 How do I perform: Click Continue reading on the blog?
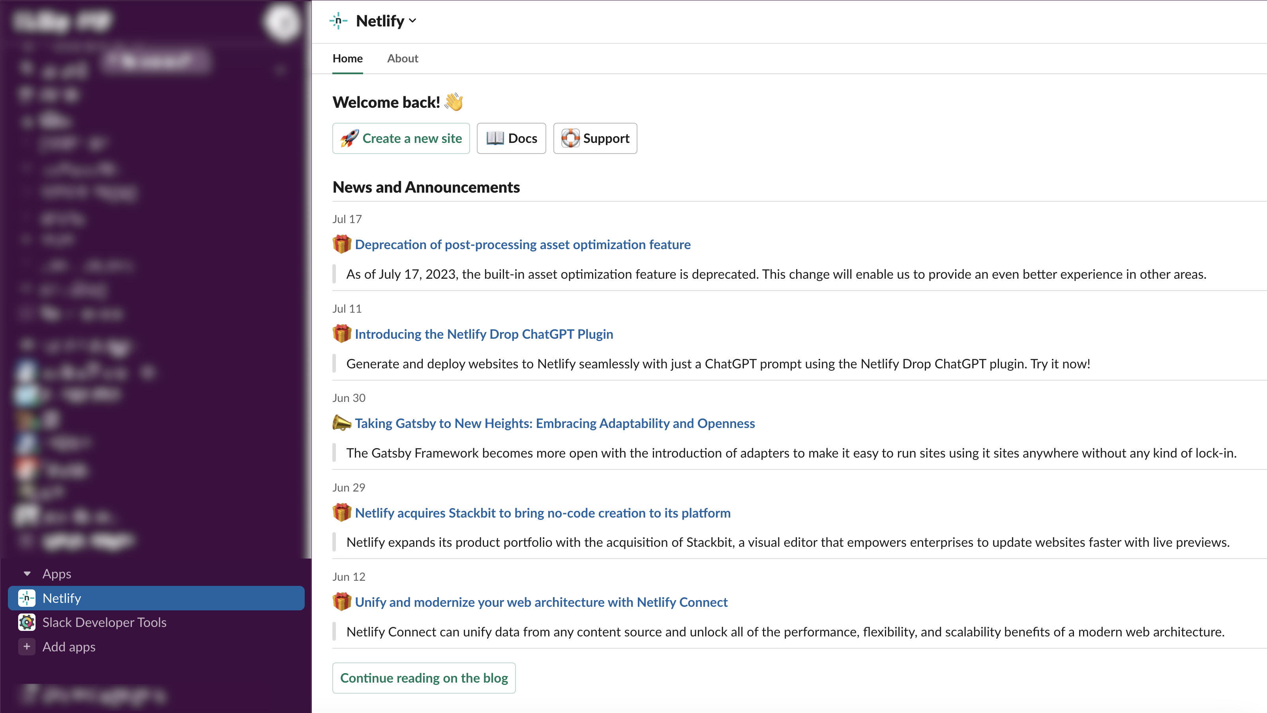click(424, 677)
